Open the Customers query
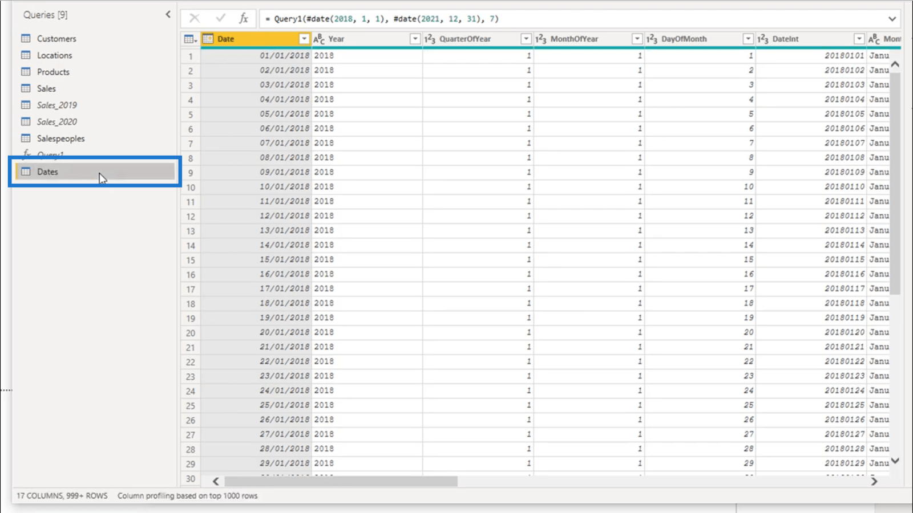The width and height of the screenshot is (913, 513). pyautogui.click(x=56, y=39)
